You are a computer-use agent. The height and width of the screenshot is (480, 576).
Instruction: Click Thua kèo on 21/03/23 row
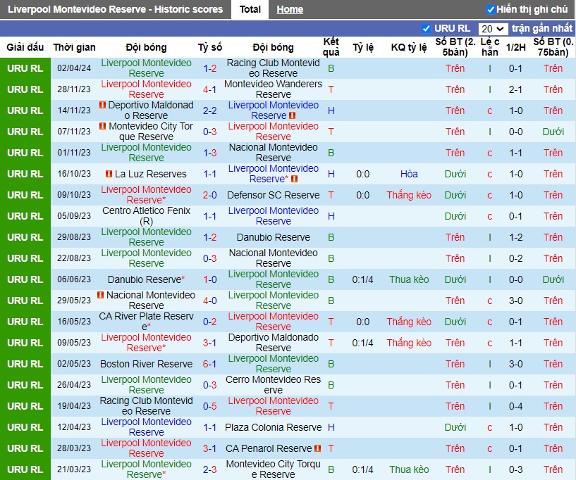coord(409,469)
